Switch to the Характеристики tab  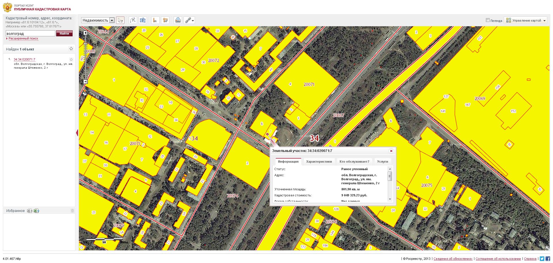pyautogui.click(x=319, y=161)
